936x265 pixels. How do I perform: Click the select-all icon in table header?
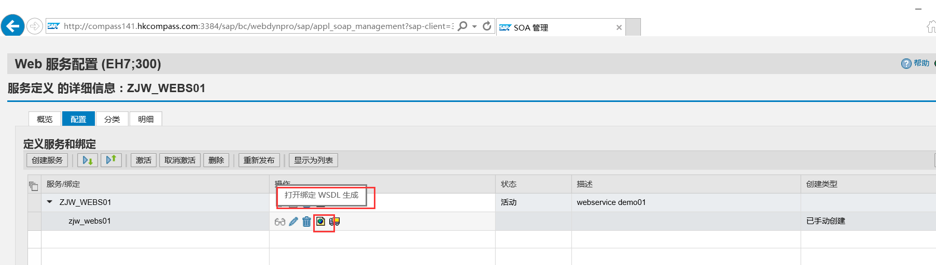coord(34,186)
